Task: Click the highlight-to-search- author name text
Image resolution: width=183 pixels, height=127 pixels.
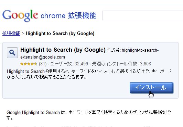Action: pyautogui.click(x=140, y=50)
